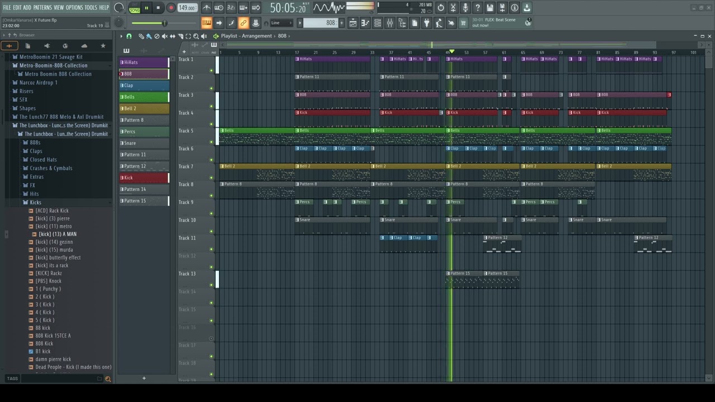Screen dimensions: 715x402
Task: Mute Track 5 using its green dot
Action: 211,142
